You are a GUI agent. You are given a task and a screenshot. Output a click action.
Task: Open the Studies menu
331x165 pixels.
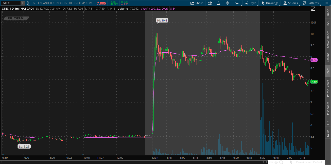[x=291, y=3]
